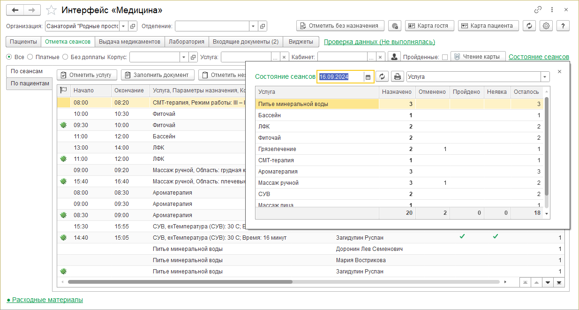
Task: Select the Платные radio button
Action: 30,57
